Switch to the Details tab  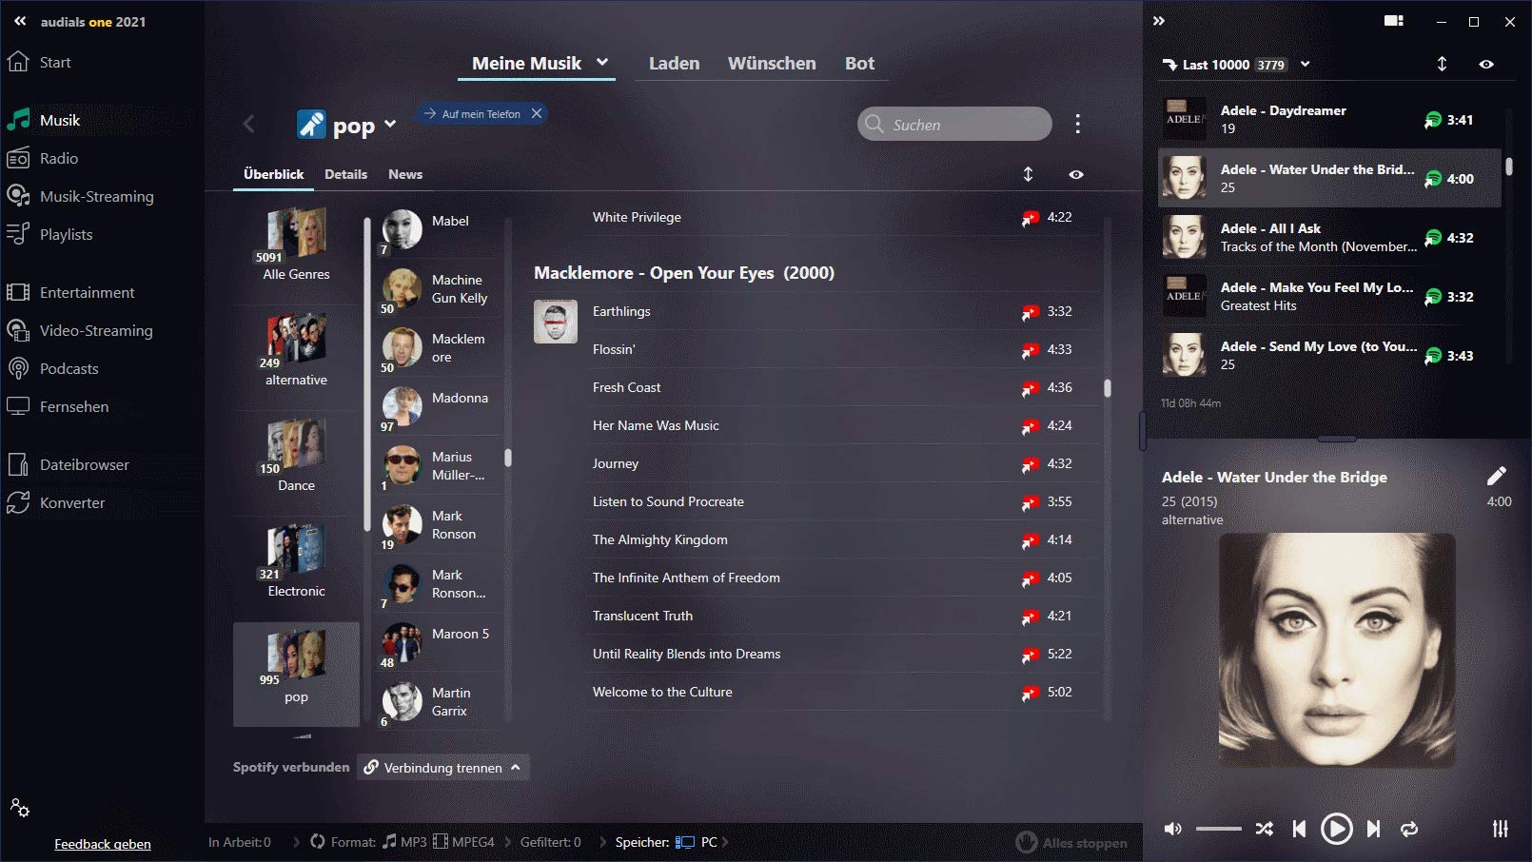345,174
